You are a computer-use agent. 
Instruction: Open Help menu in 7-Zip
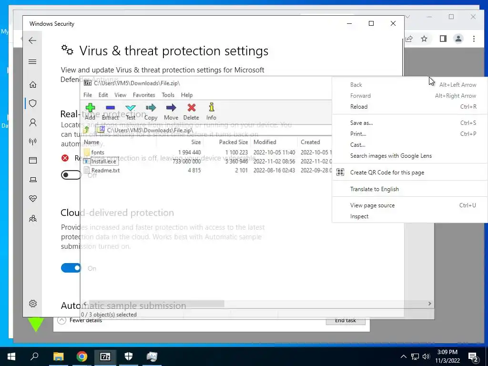(187, 95)
